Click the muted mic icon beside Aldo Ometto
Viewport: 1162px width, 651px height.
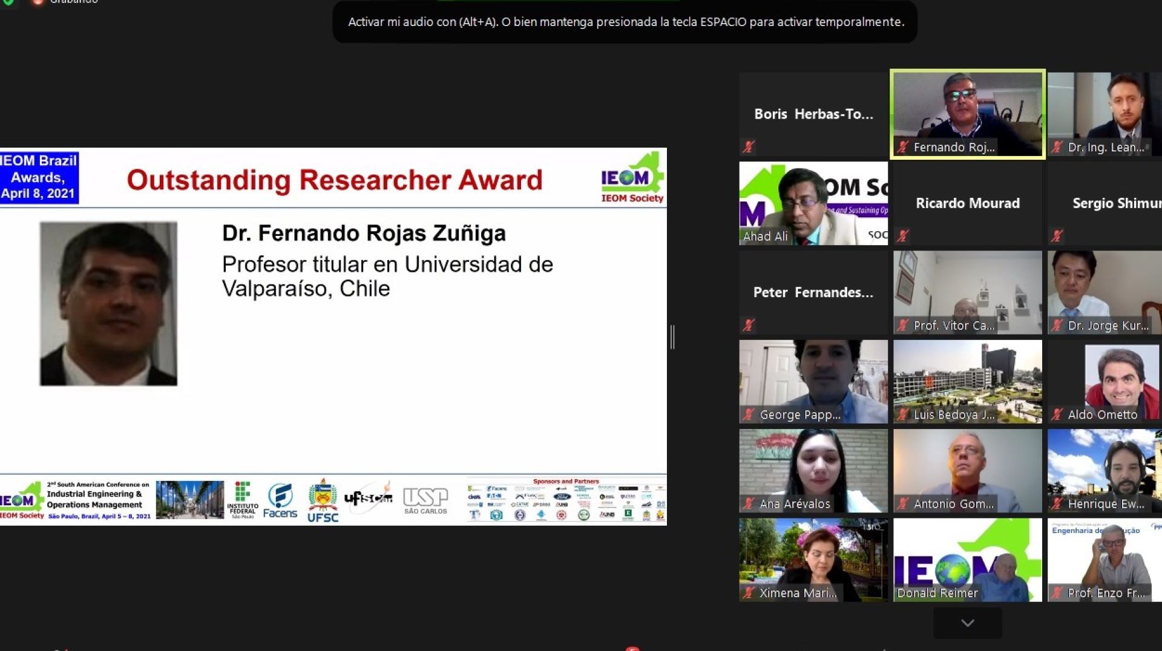pyautogui.click(x=1057, y=414)
